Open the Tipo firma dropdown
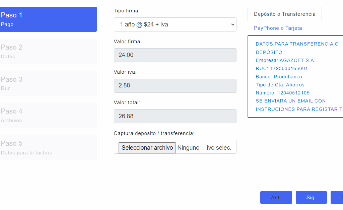 [x=175, y=24]
